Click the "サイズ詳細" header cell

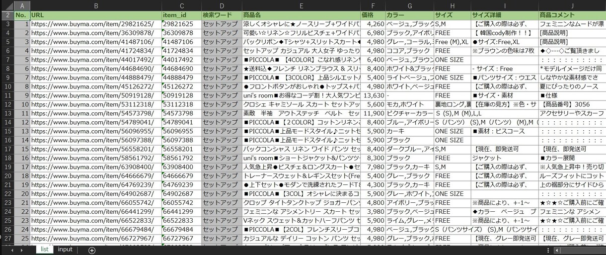(x=504, y=15)
